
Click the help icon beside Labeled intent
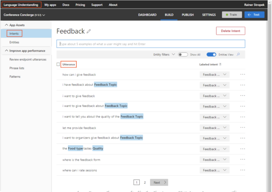click(x=220, y=64)
